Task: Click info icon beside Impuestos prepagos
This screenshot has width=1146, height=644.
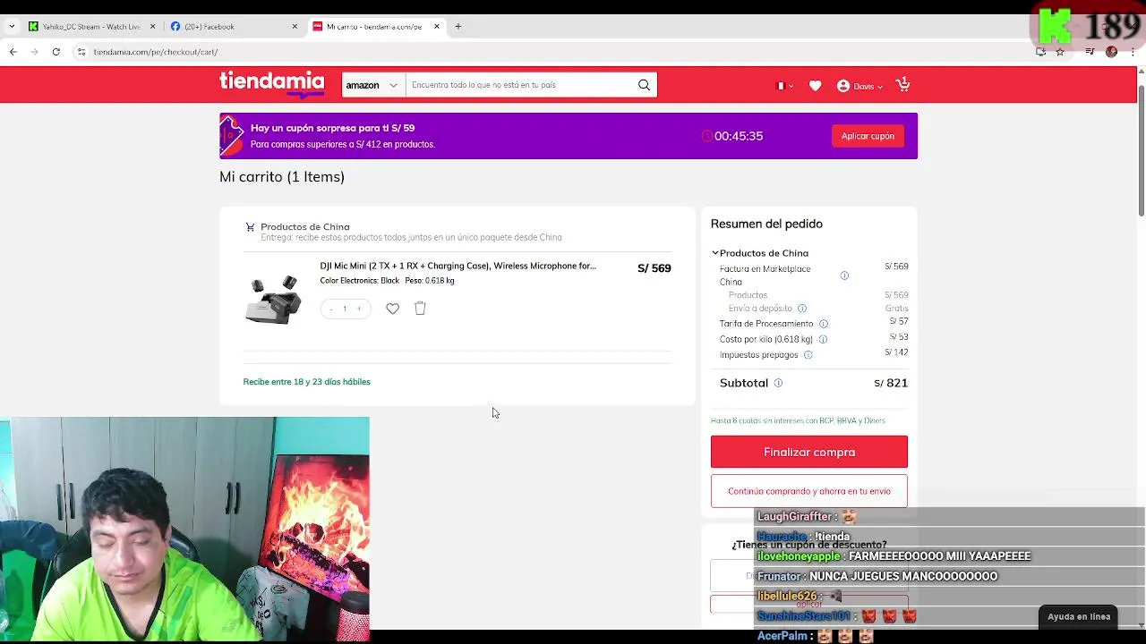Action: click(x=808, y=355)
